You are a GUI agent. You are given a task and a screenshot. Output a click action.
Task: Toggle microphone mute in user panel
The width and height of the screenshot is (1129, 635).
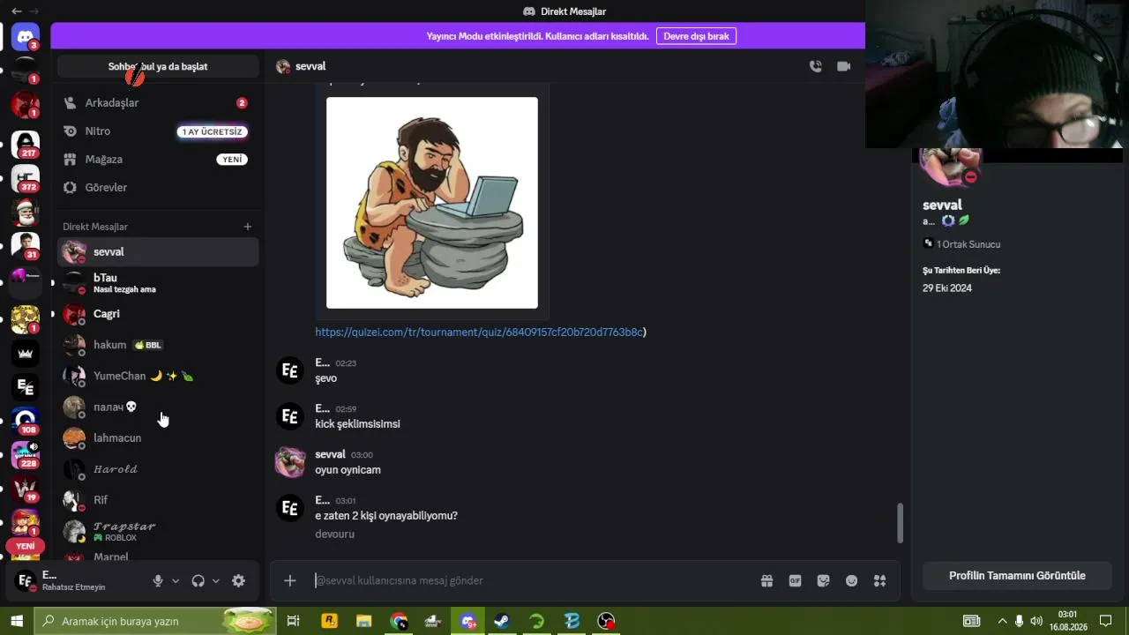pos(158,580)
